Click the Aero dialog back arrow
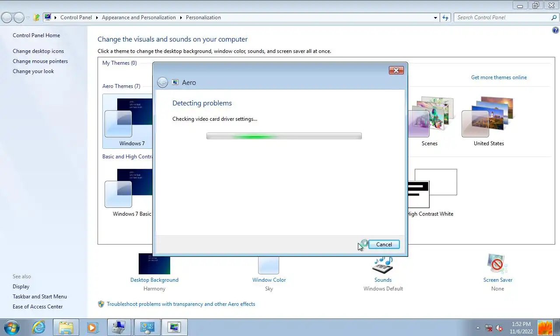 (162, 82)
